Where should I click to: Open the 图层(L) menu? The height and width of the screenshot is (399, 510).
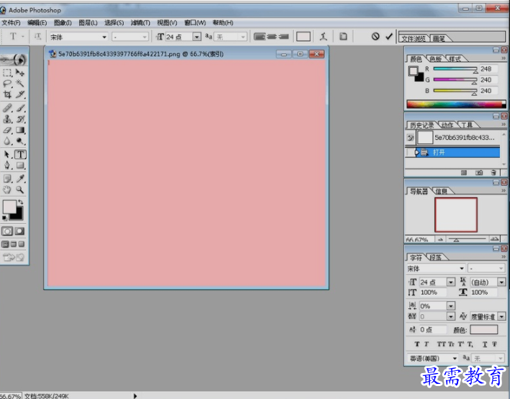pyautogui.click(x=88, y=23)
